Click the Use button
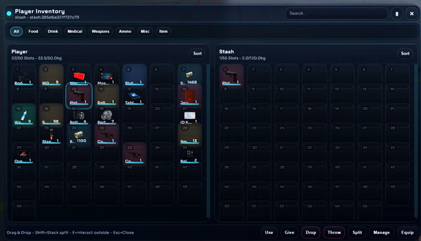This screenshot has width=421, height=241. [269, 233]
